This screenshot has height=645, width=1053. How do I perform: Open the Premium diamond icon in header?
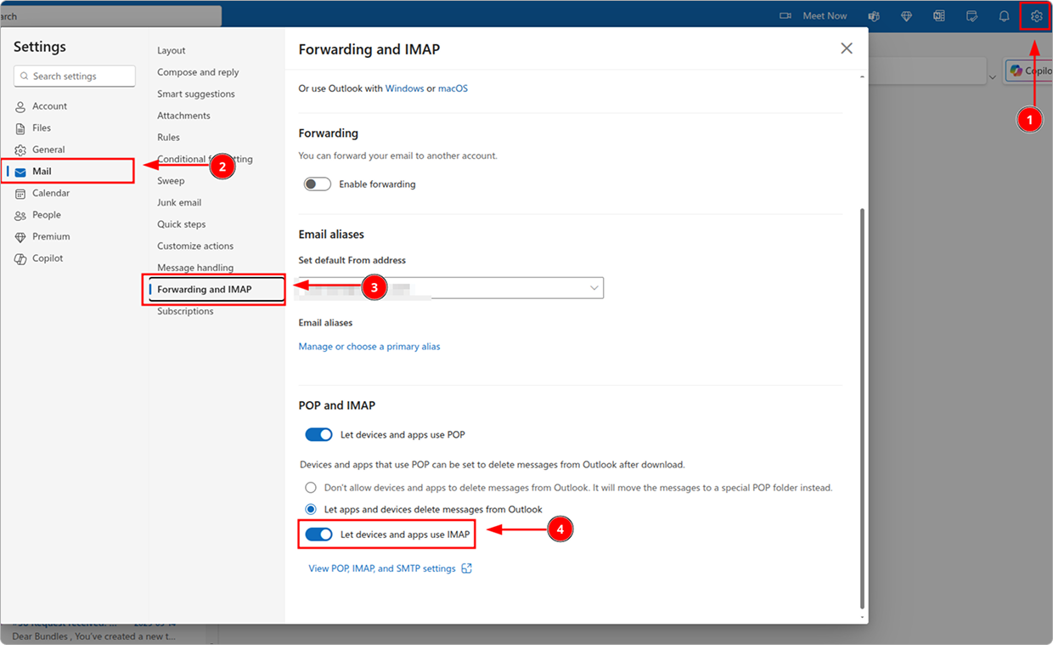pos(906,16)
